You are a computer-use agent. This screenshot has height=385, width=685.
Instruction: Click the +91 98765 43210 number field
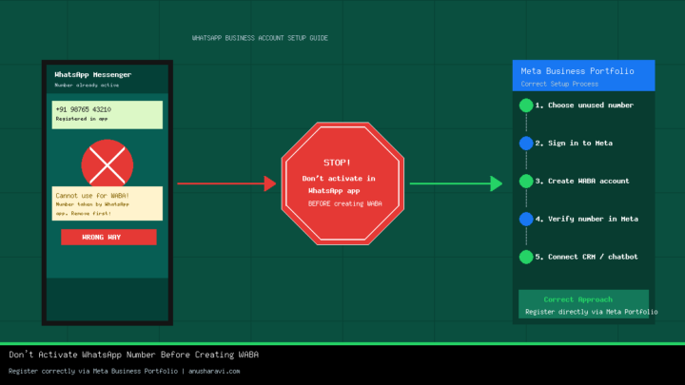tap(108, 115)
